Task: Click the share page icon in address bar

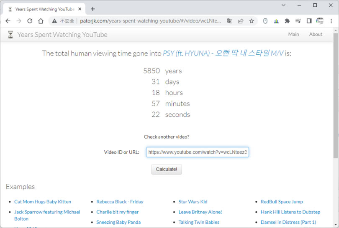Action: click(241, 21)
